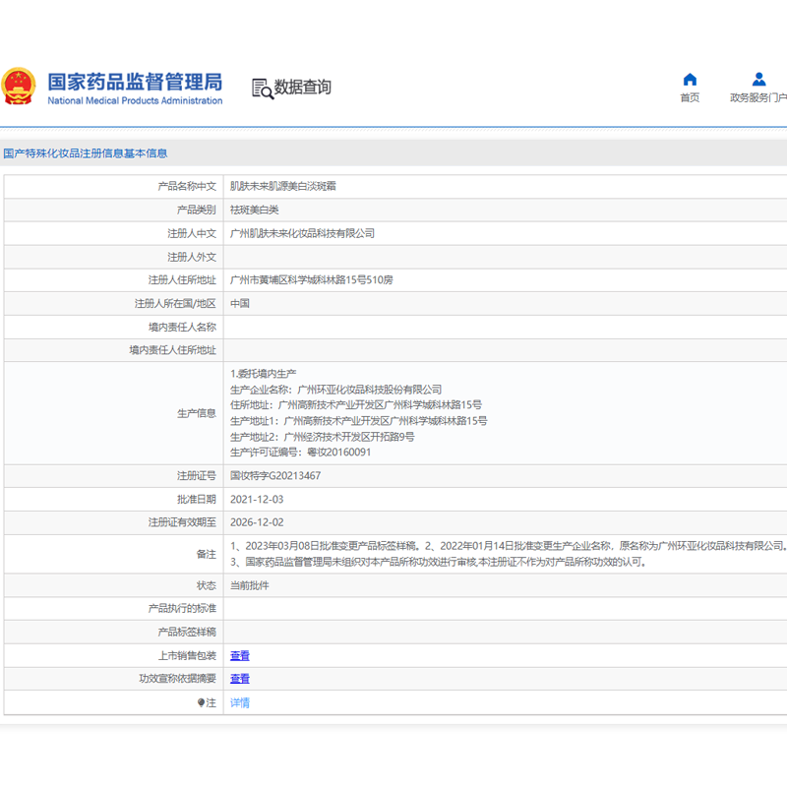The image size is (787, 787).
Task: Click the national emblem logo
Action: pos(19,87)
